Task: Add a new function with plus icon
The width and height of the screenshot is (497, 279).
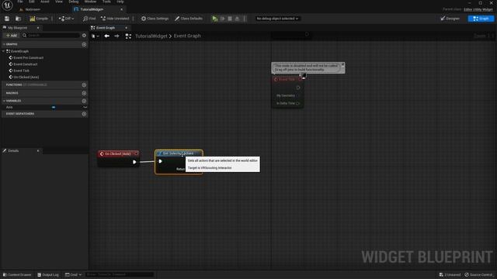Action: point(84,84)
